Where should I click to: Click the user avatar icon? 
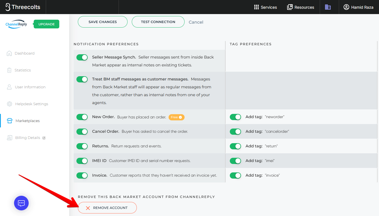346,7
